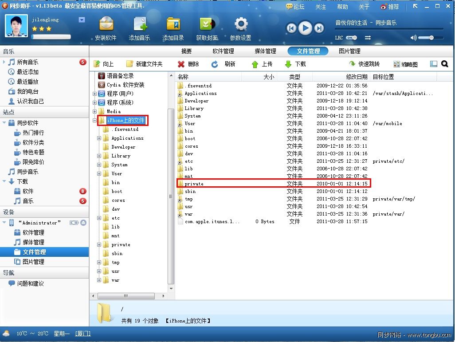Click the 推荐 recommend link
The image size is (455, 342).
click(x=390, y=6)
